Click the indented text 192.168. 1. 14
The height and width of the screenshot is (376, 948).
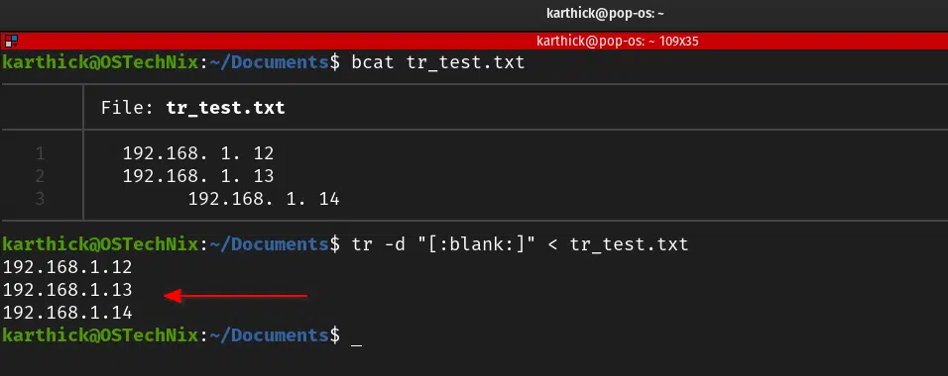(x=264, y=199)
